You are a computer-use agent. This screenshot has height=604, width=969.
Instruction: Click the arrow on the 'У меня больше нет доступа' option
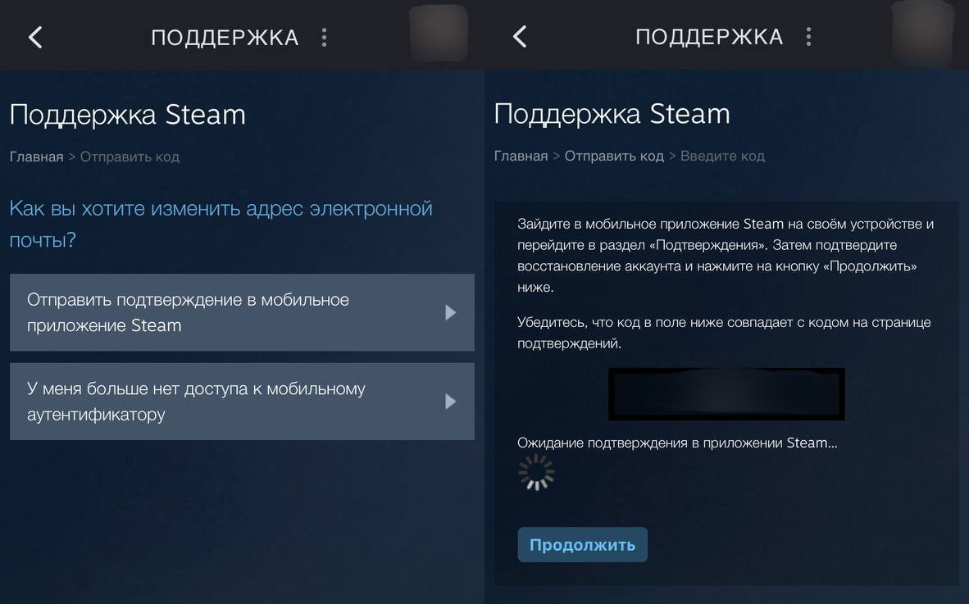(451, 402)
